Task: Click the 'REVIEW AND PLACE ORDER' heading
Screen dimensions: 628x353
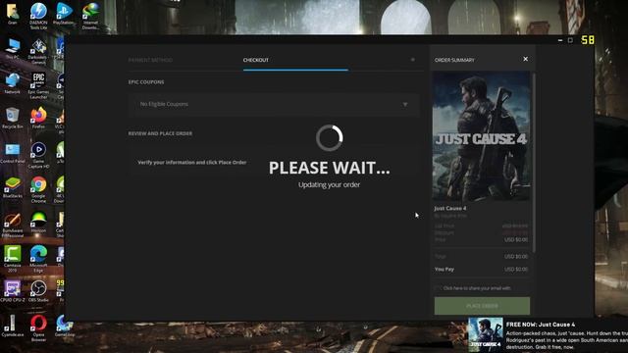Action: click(160, 133)
